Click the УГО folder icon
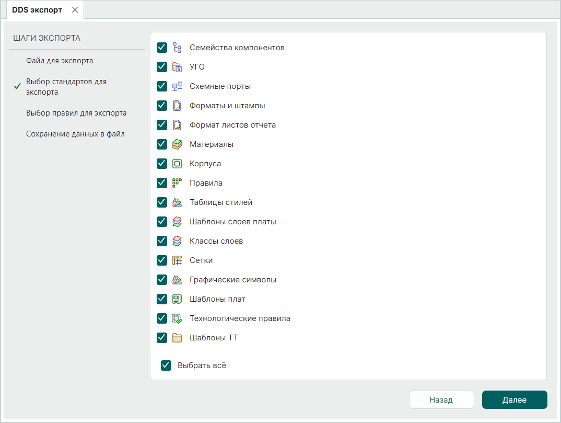The width and height of the screenshot is (561, 423). pyautogui.click(x=177, y=67)
